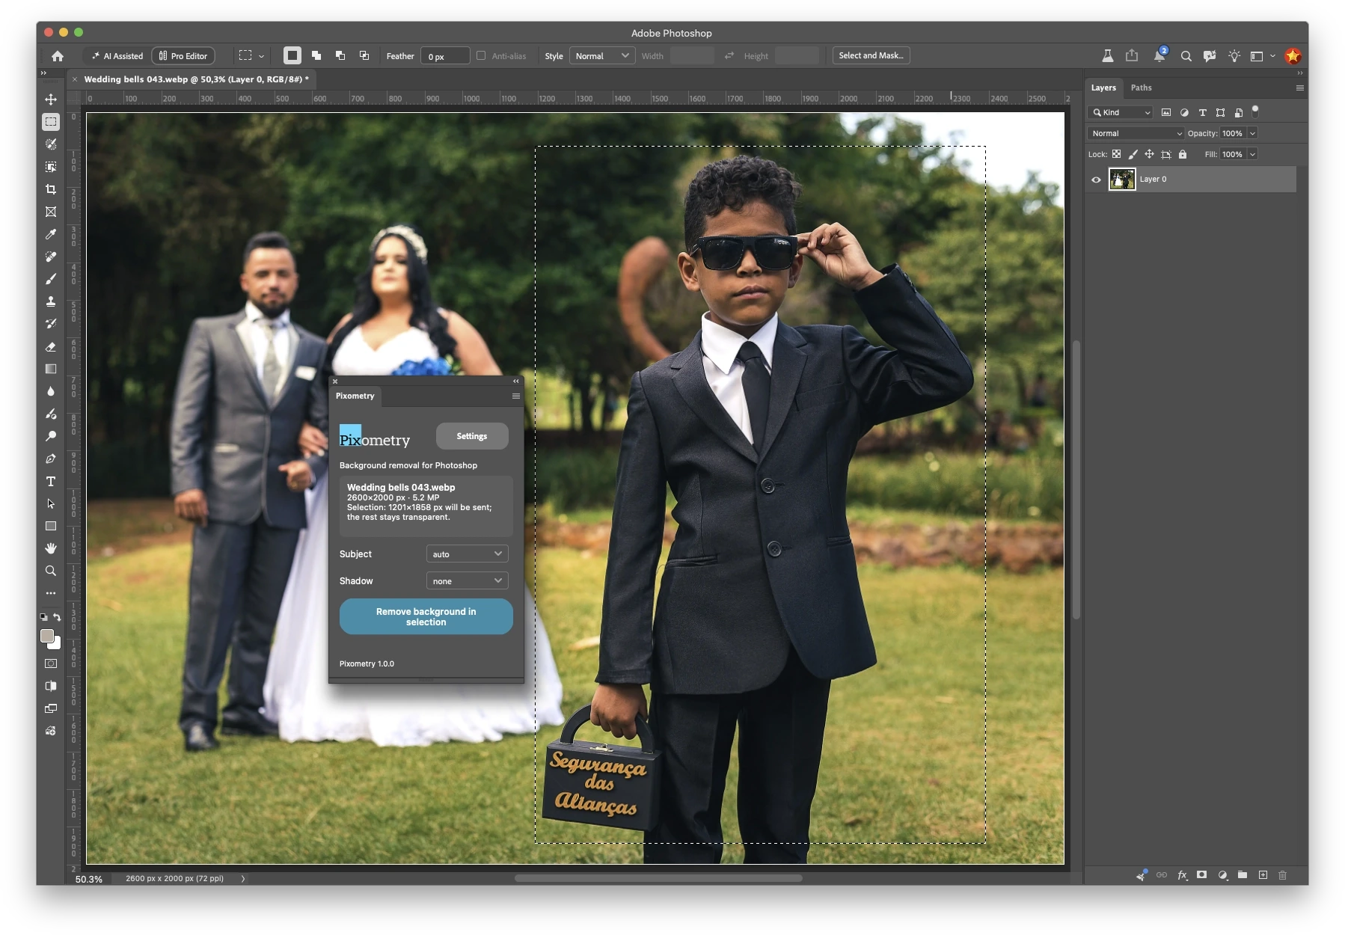Go to the Home screen icon
The height and width of the screenshot is (935, 1345).
click(x=58, y=56)
